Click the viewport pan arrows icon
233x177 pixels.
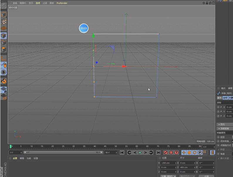coord(204,3)
